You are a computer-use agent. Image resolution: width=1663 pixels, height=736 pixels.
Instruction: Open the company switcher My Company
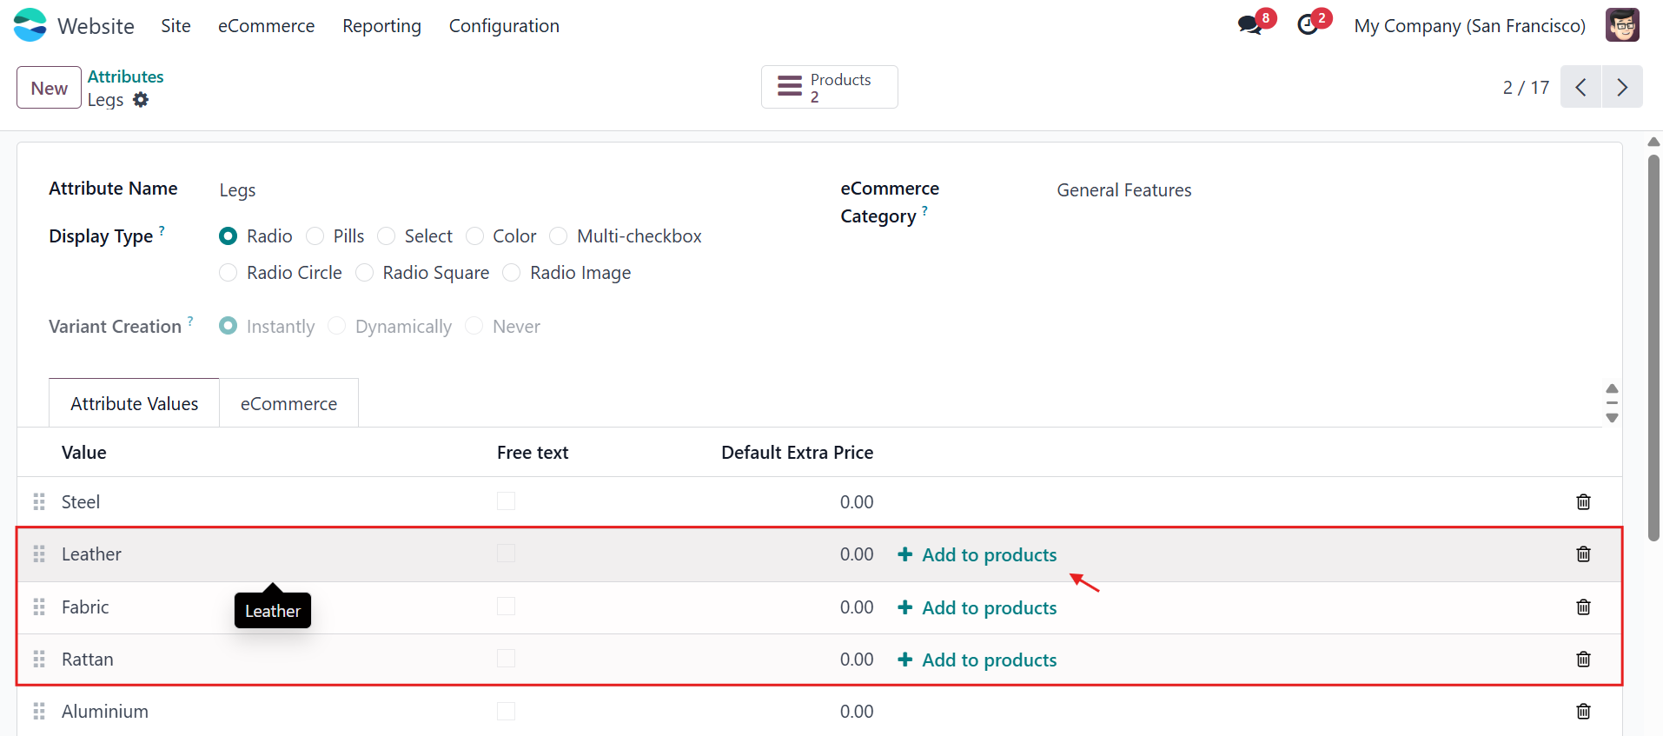coord(1469,26)
